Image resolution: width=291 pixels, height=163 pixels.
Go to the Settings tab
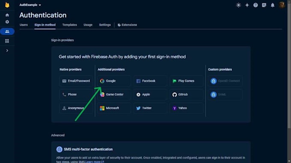pos(105,25)
